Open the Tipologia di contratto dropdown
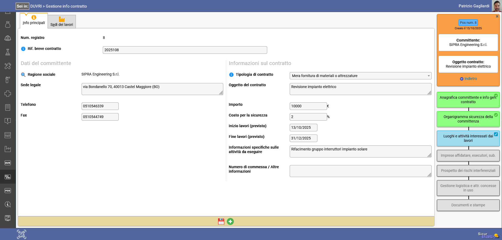This screenshot has width=502, height=240. [360, 76]
